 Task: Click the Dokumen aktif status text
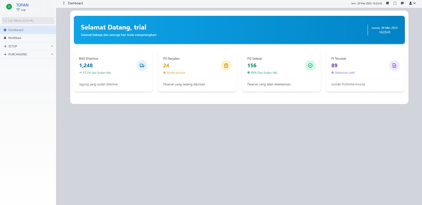click(345, 73)
